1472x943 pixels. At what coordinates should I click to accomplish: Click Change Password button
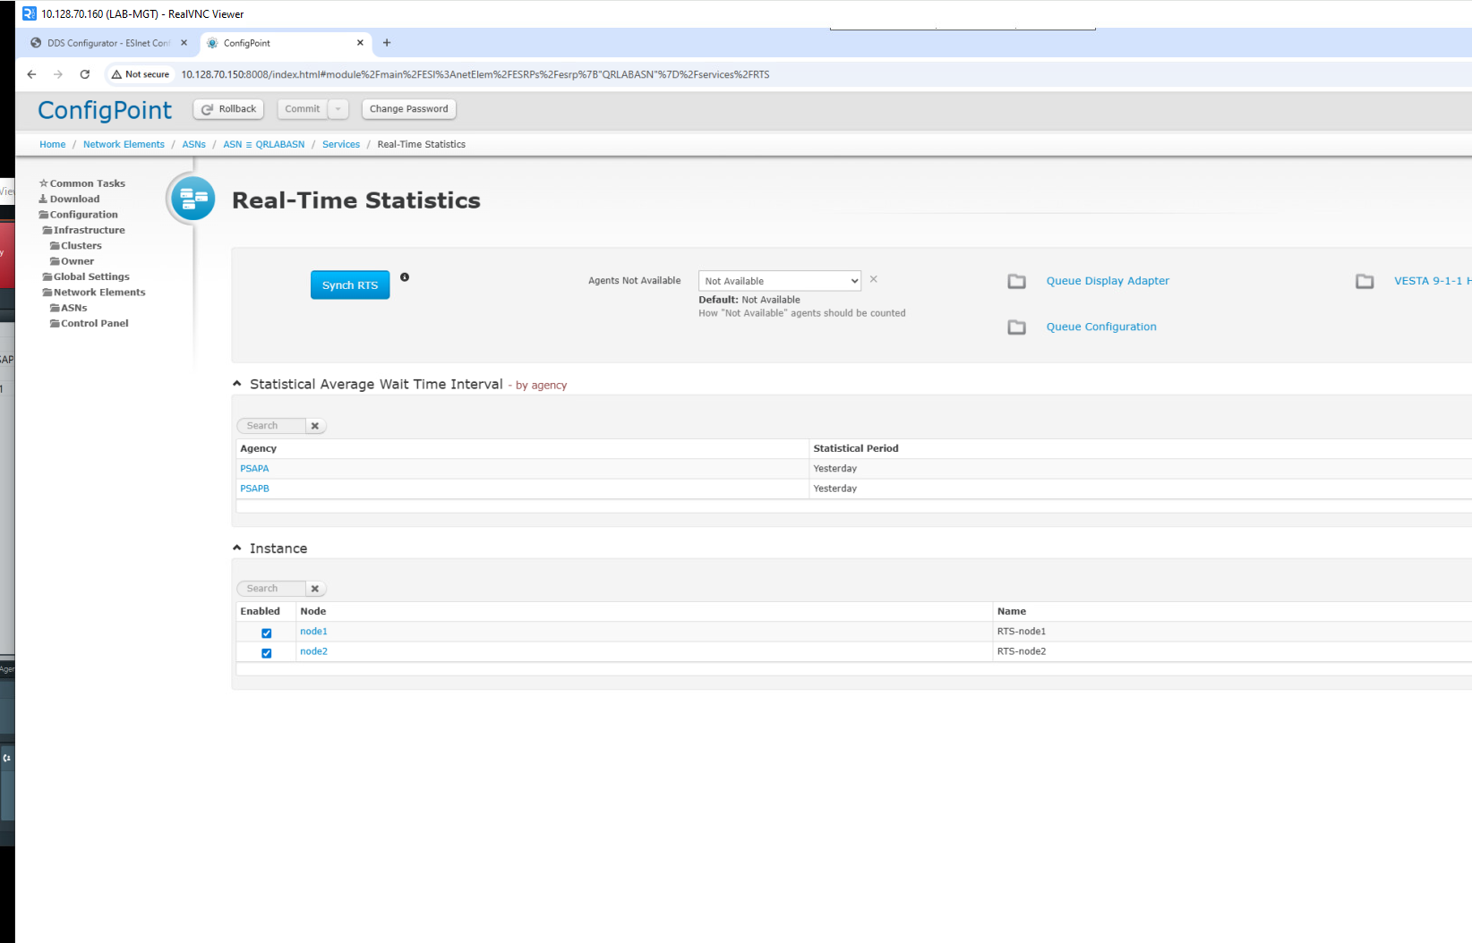point(409,109)
